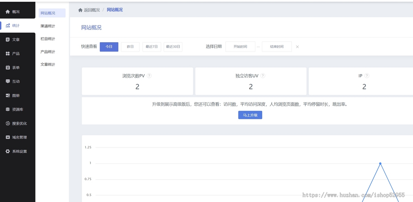Open 互动 in the main sidebar
413x202 pixels.
pyautogui.click(x=18, y=81)
